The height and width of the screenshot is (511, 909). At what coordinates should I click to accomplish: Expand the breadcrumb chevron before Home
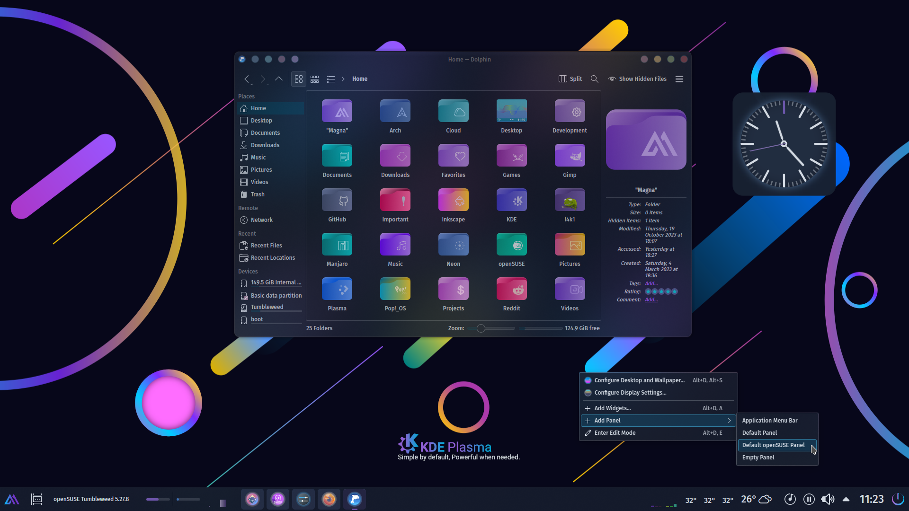click(x=343, y=79)
